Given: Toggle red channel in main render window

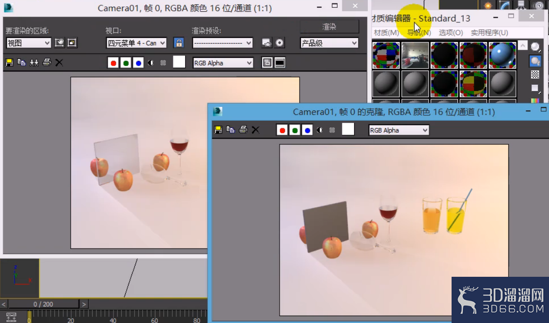Looking at the screenshot, I should 113,63.
